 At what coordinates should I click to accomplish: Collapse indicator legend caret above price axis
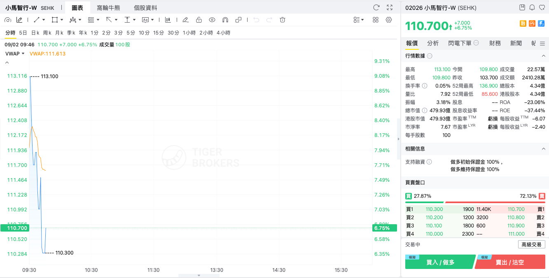point(7,63)
